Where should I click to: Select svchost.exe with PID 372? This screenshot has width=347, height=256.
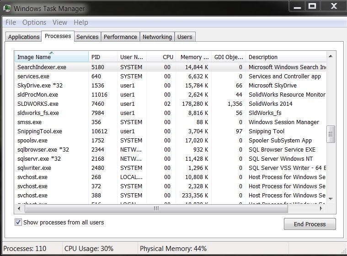pyautogui.click(x=171, y=186)
